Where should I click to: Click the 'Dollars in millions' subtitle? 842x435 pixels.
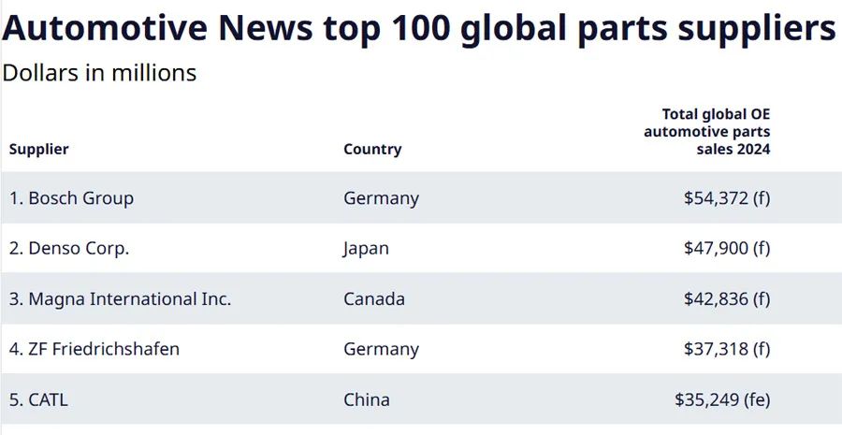point(99,73)
